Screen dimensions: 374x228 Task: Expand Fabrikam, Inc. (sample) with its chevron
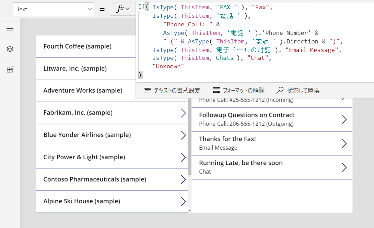183,113
